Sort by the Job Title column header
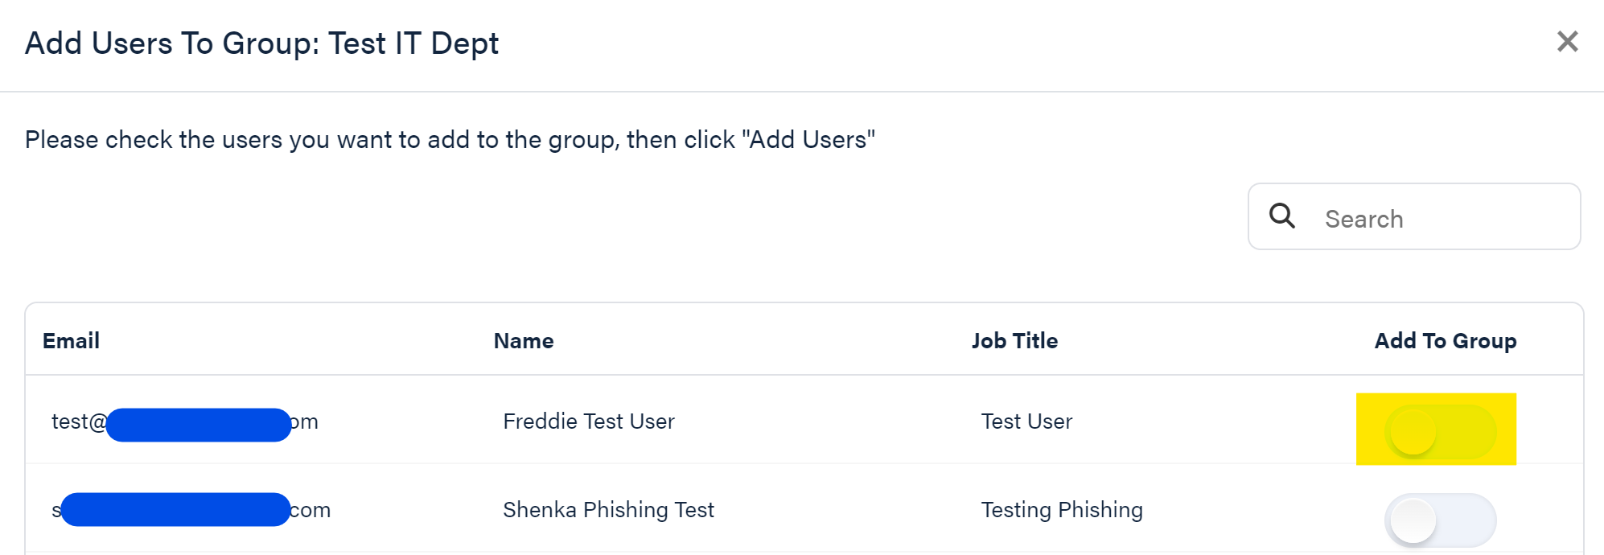Viewport: 1604px width, 555px height. (1014, 341)
